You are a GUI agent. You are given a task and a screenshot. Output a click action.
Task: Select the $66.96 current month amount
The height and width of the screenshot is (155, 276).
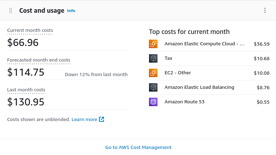tap(23, 42)
